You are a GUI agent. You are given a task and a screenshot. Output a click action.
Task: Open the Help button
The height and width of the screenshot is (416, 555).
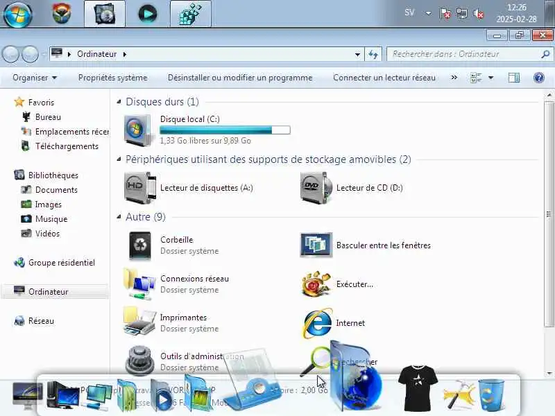click(539, 78)
